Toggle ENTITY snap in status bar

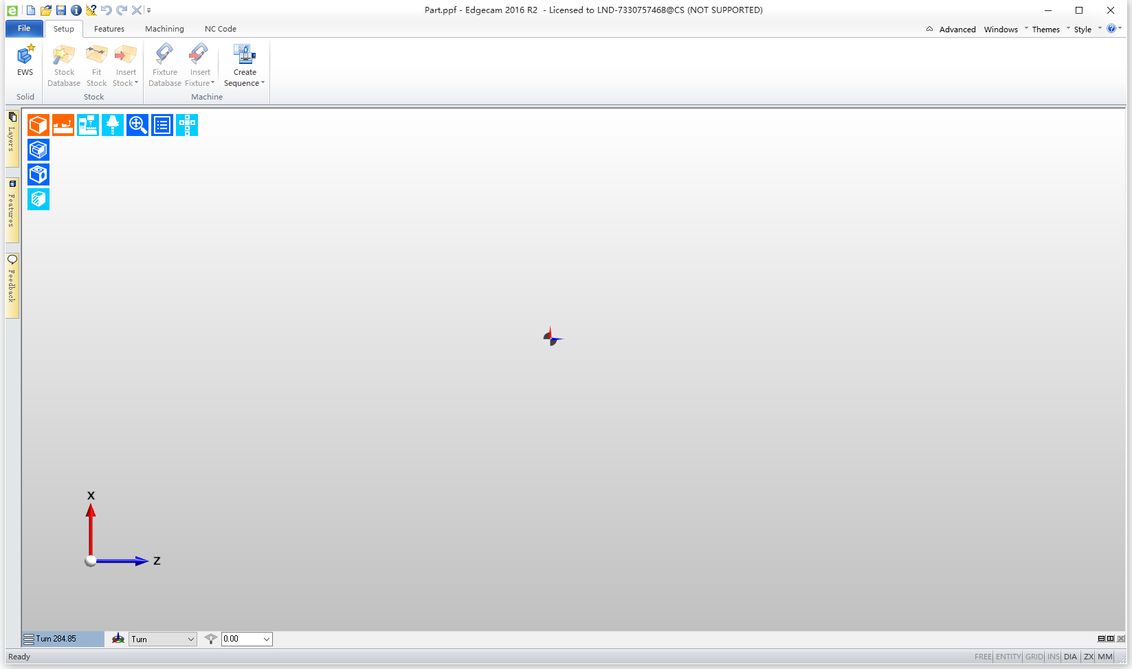pos(1008,657)
